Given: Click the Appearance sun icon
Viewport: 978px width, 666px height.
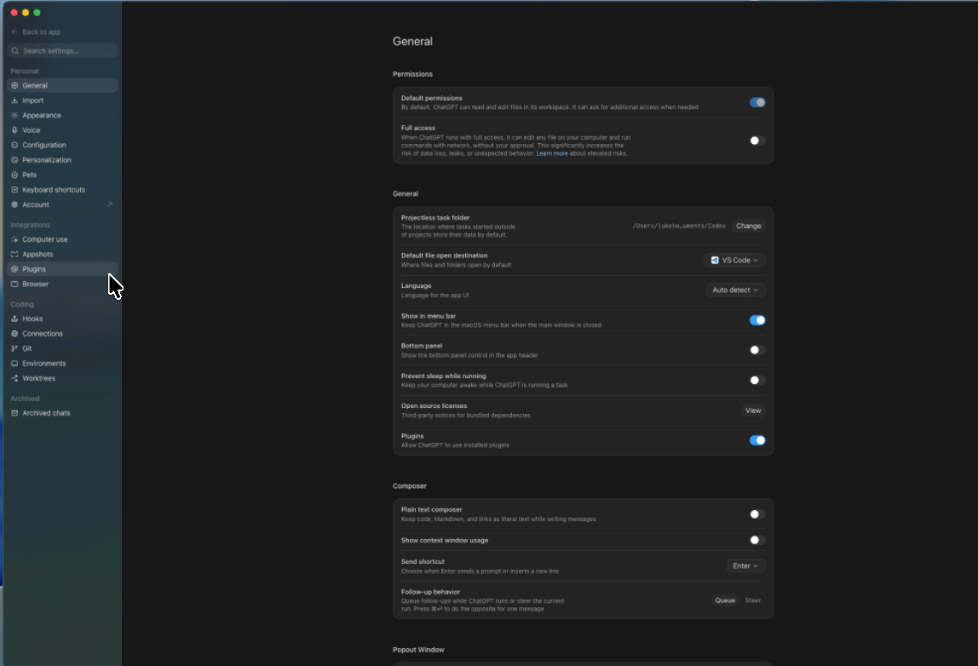Looking at the screenshot, I should (14, 115).
